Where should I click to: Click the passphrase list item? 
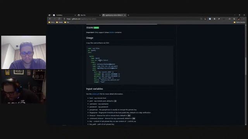pos(113,110)
